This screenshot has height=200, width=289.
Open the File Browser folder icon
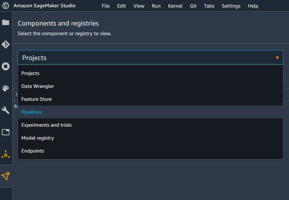coord(6,23)
